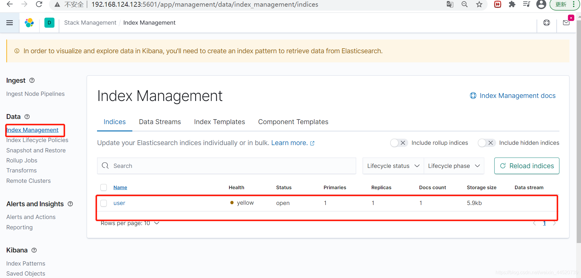Click the Learn more link
This screenshot has height=278, width=581.
pyautogui.click(x=293, y=143)
